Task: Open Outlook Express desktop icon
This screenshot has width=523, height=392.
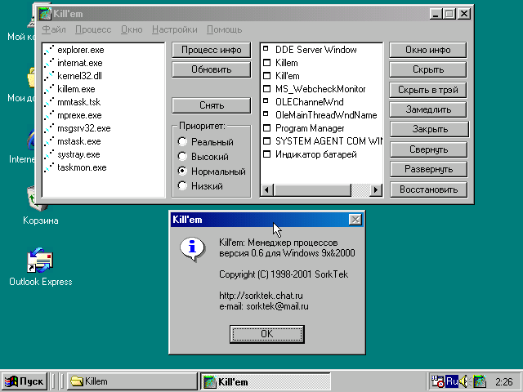Action: (x=40, y=261)
